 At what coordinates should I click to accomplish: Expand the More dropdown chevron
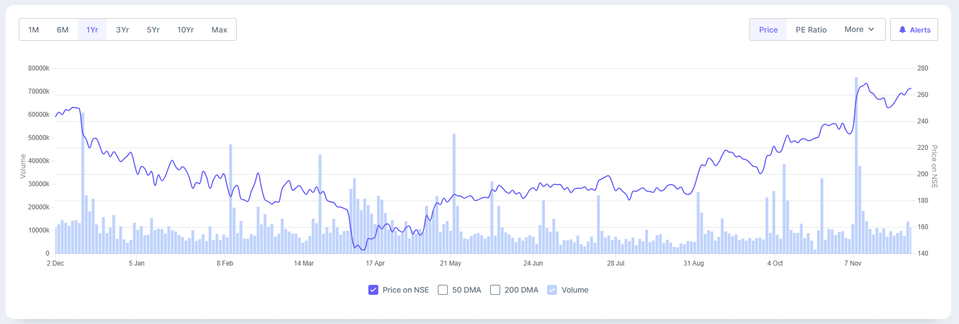pos(871,29)
